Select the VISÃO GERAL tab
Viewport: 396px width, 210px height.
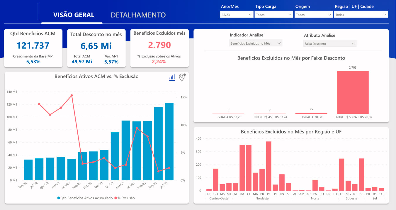[x=74, y=15]
